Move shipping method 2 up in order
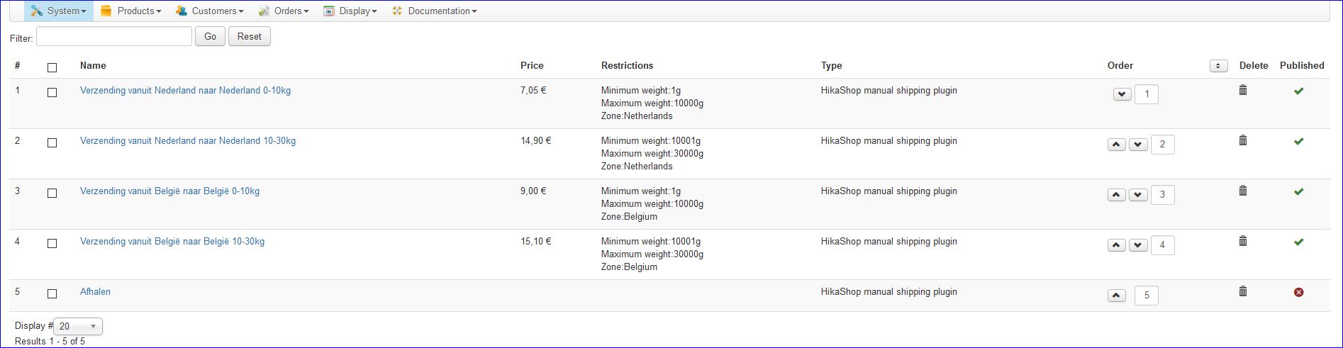 pyautogui.click(x=1117, y=145)
